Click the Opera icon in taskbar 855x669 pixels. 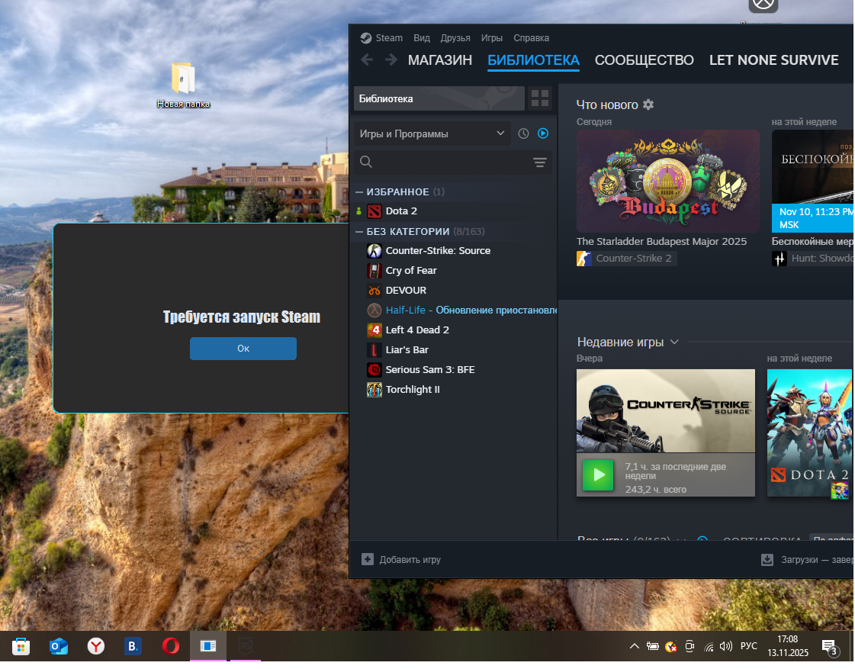pos(171,647)
